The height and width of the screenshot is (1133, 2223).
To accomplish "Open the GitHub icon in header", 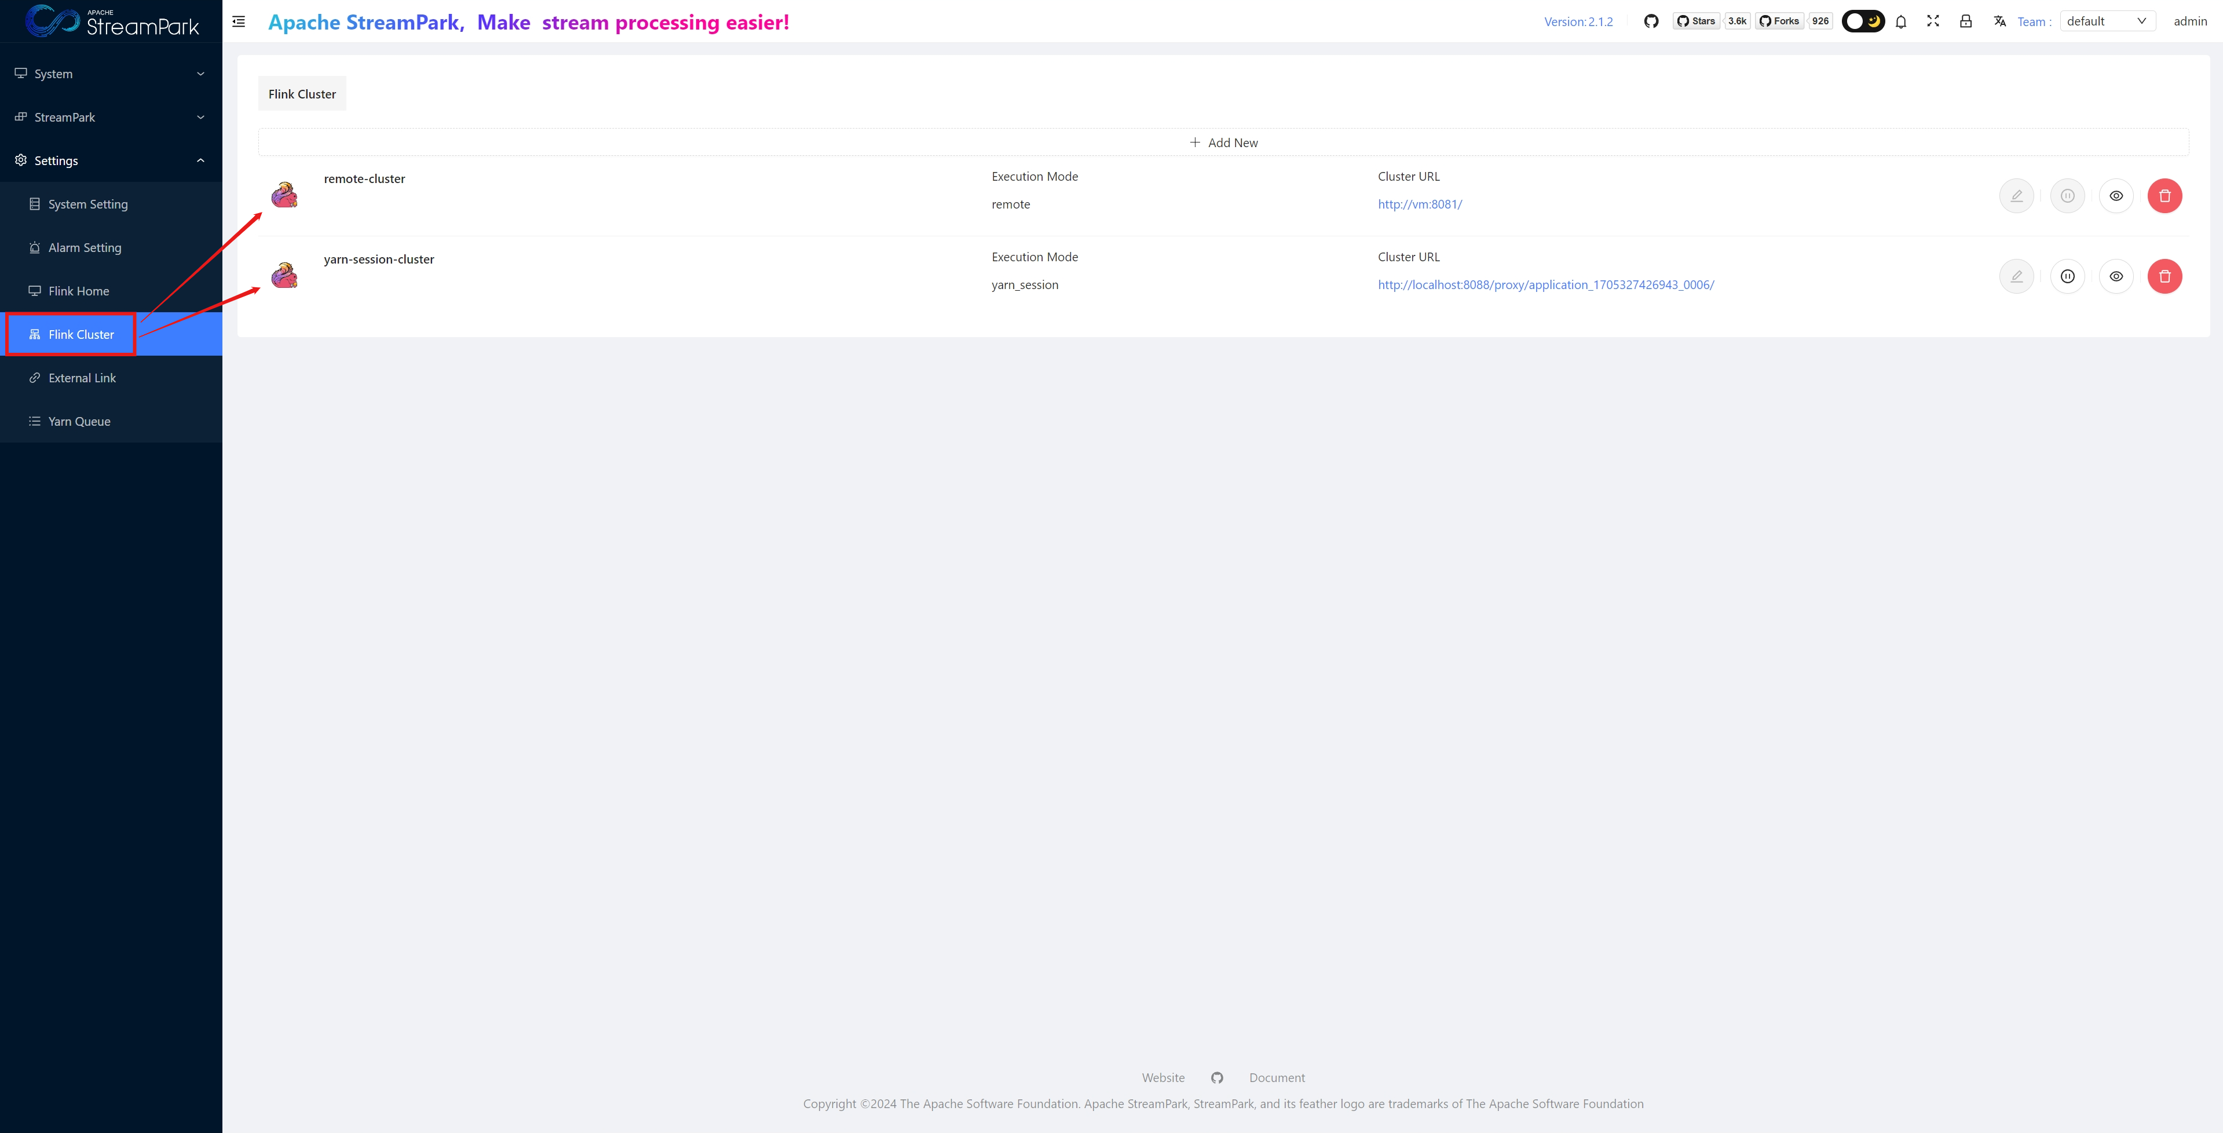I will tap(1651, 21).
